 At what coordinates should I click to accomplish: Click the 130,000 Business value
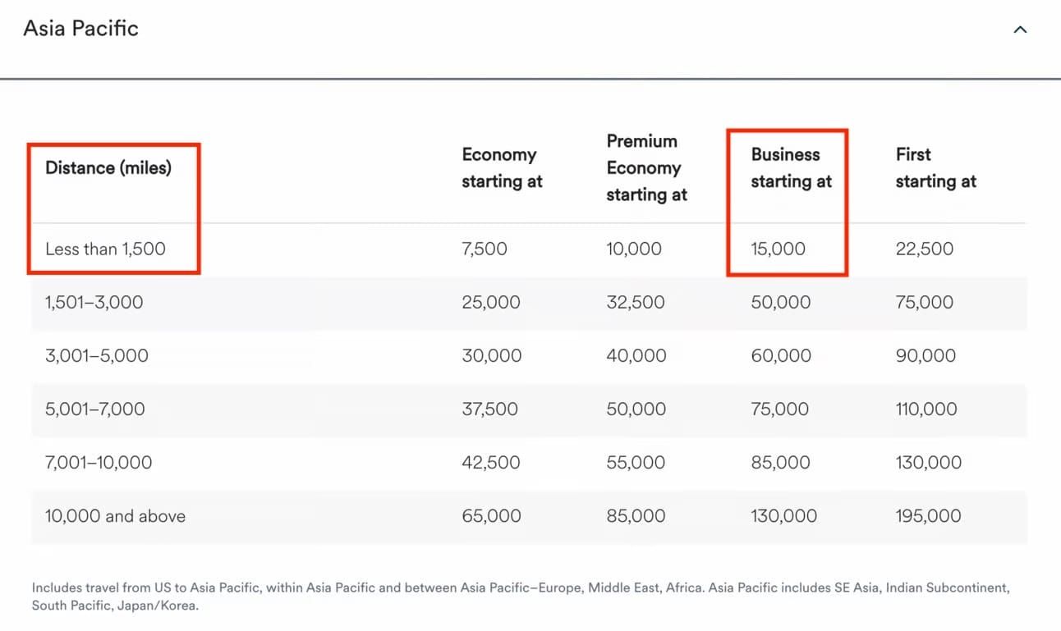(x=783, y=516)
